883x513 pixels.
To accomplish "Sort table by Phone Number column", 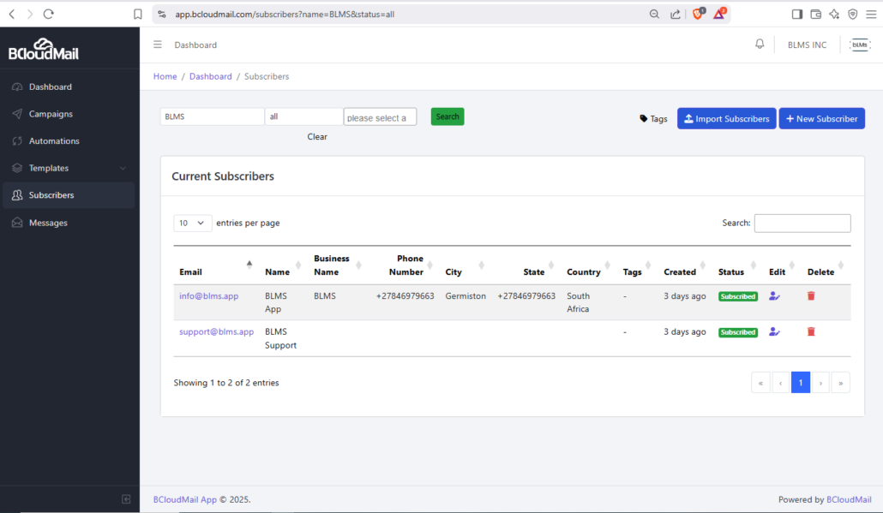I will pos(405,265).
